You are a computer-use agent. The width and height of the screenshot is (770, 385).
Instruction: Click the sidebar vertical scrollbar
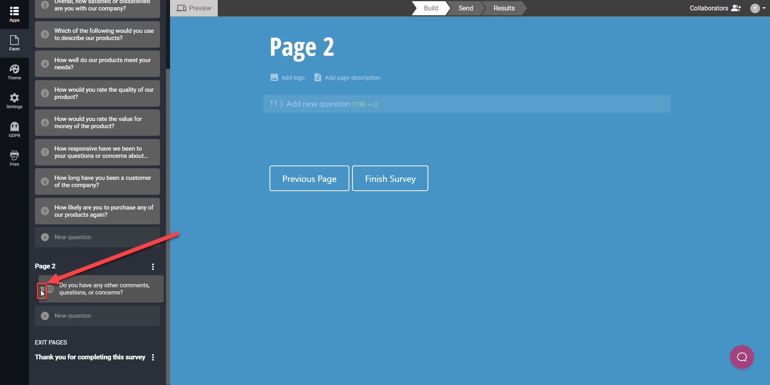pos(168,226)
